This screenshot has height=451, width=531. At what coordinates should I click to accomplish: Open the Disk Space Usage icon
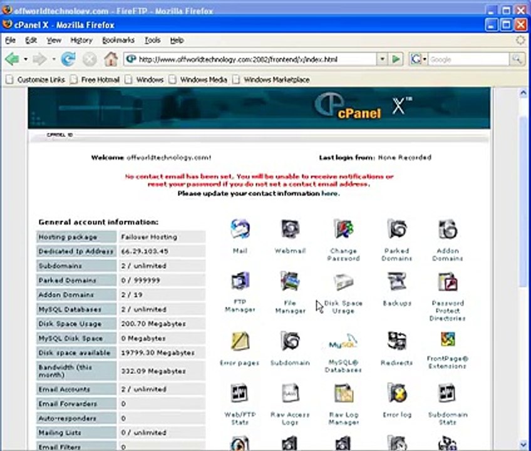coord(343,282)
